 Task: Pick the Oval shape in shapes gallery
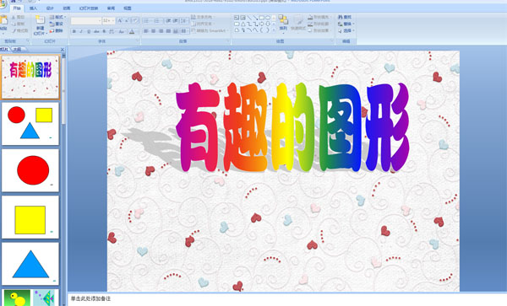coord(268,18)
